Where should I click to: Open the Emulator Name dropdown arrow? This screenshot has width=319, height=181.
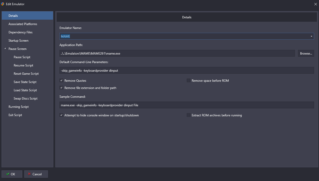pos(311,36)
